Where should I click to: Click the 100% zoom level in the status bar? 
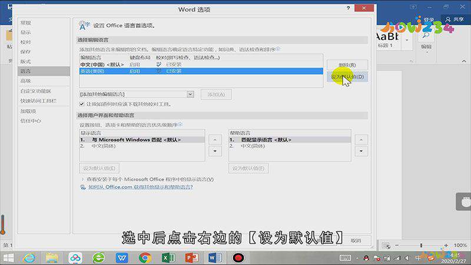pos(460,245)
